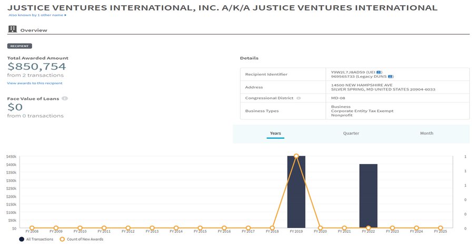Viewport: 474px width, 247px height.
Task: Click the FY 2008 data point on line
Action: 32,228
